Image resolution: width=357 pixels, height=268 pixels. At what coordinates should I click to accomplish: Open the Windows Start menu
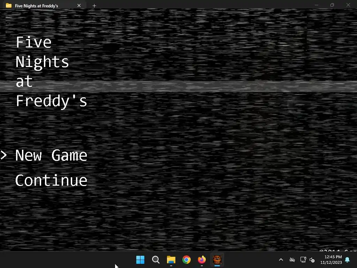(x=140, y=260)
